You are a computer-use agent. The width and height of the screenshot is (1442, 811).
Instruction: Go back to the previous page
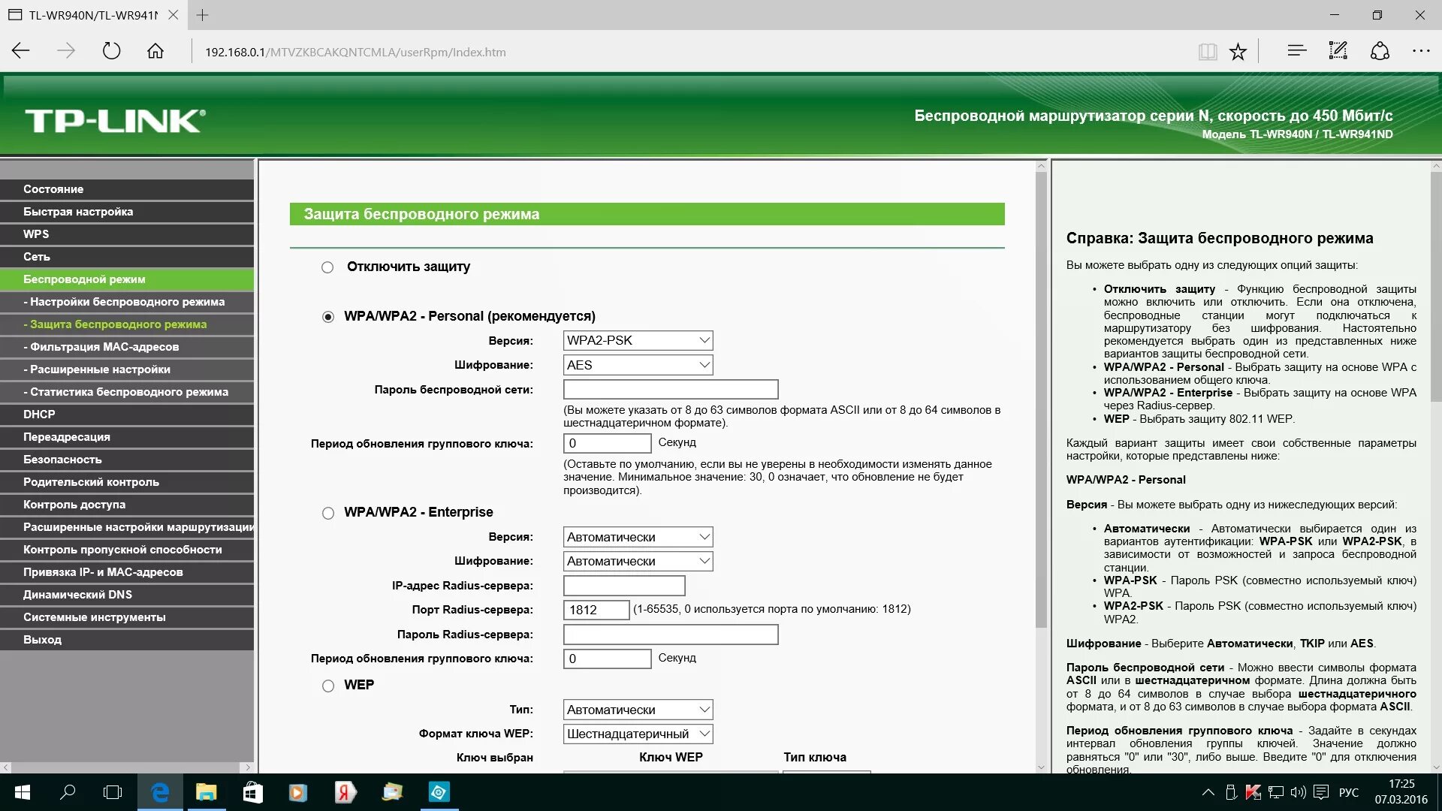(x=21, y=51)
